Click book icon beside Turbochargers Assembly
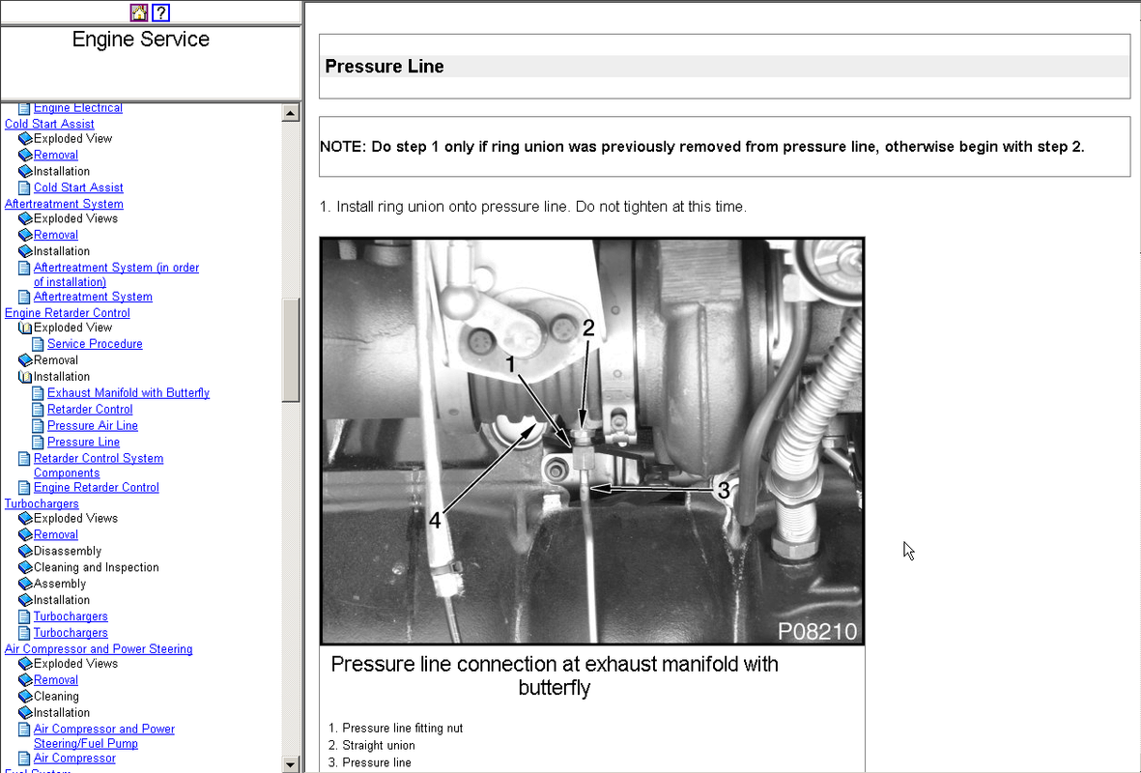The image size is (1141, 773). pyautogui.click(x=25, y=584)
